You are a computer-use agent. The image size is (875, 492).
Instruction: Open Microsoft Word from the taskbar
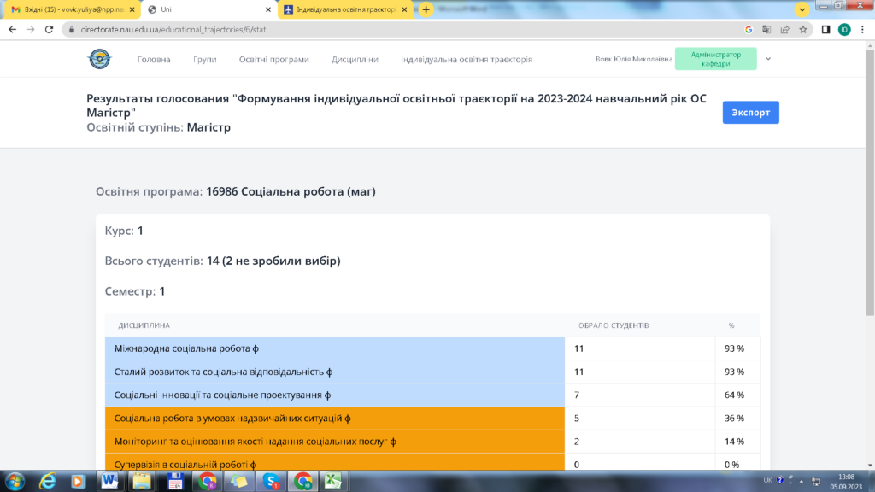[x=109, y=481]
